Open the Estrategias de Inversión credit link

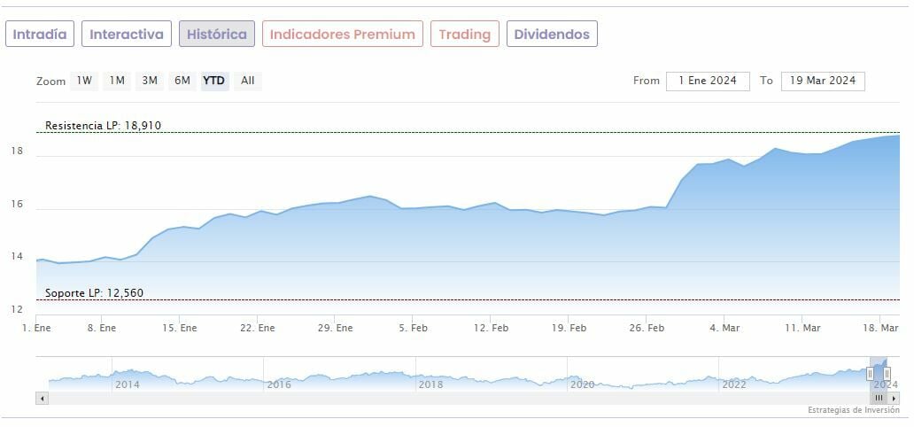[x=853, y=411]
